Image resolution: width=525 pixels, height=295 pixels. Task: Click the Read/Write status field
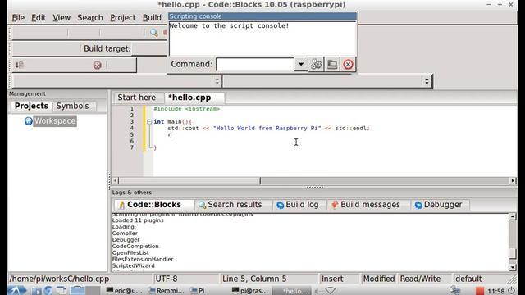(421, 279)
